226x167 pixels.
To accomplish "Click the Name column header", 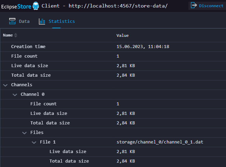I will (8, 35).
